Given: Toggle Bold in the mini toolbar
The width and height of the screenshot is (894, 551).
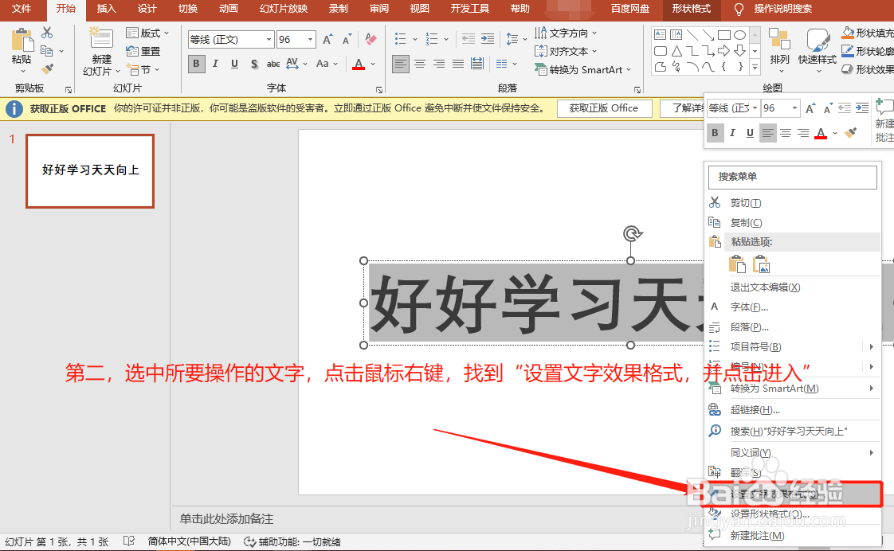Looking at the screenshot, I should [715, 133].
